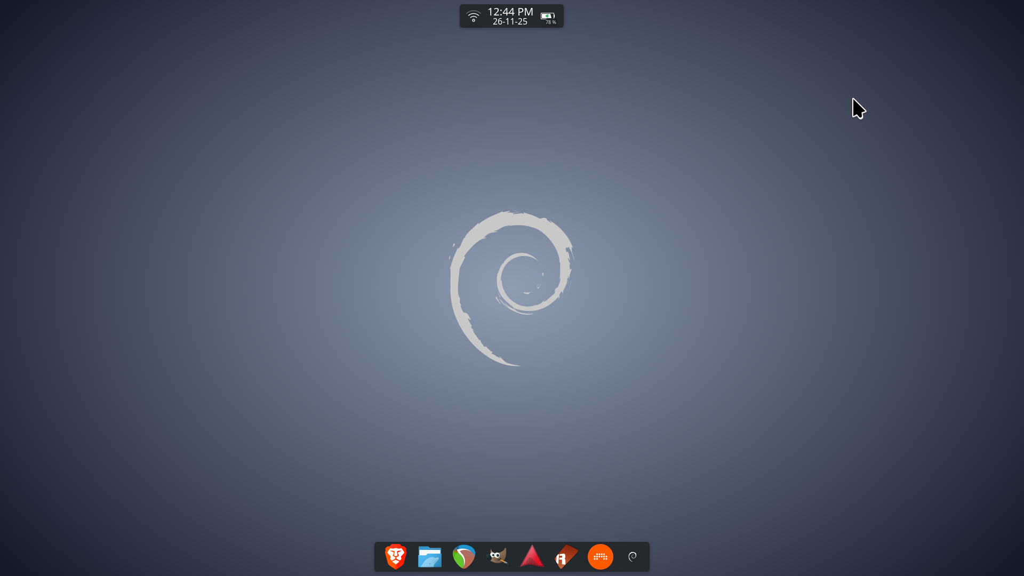Screen dimensions: 1024x576
Task: Click empty desktop area left of swirl
Action: click(213, 288)
